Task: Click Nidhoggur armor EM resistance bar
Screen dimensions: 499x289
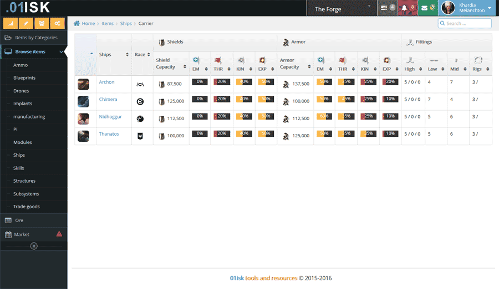Action: [324, 116]
